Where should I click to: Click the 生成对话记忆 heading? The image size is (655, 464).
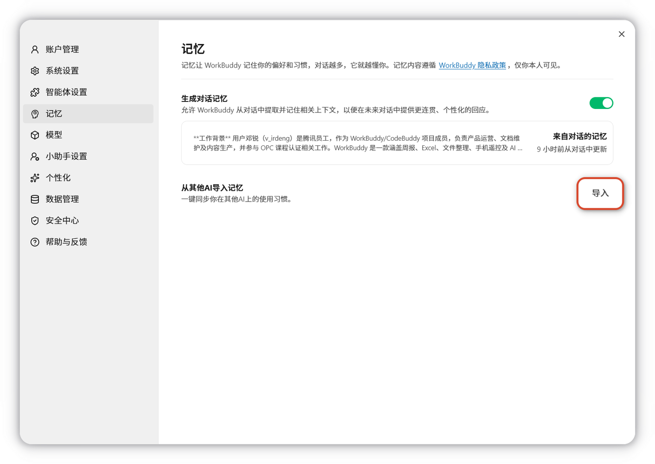(x=204, y=99)
